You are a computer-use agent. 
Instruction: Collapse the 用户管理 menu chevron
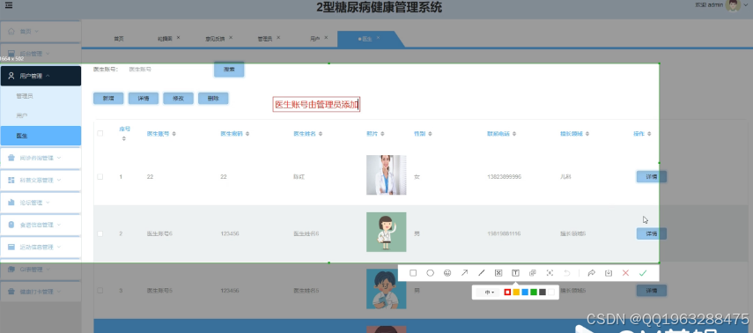[48, 76]
